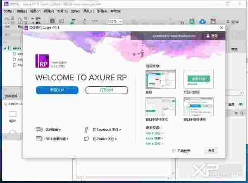Select the index page in the tree

17,48
